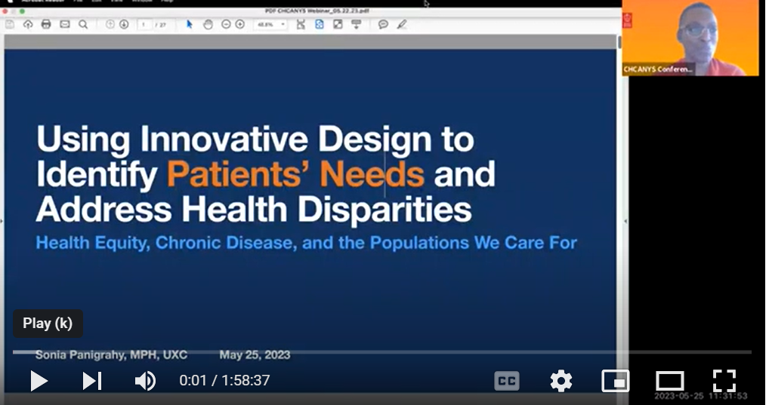Image resolution: width=769 pixels, height=405 pixels.
Task: Click the orange Patients' Needs text
Action: (295, 174)
